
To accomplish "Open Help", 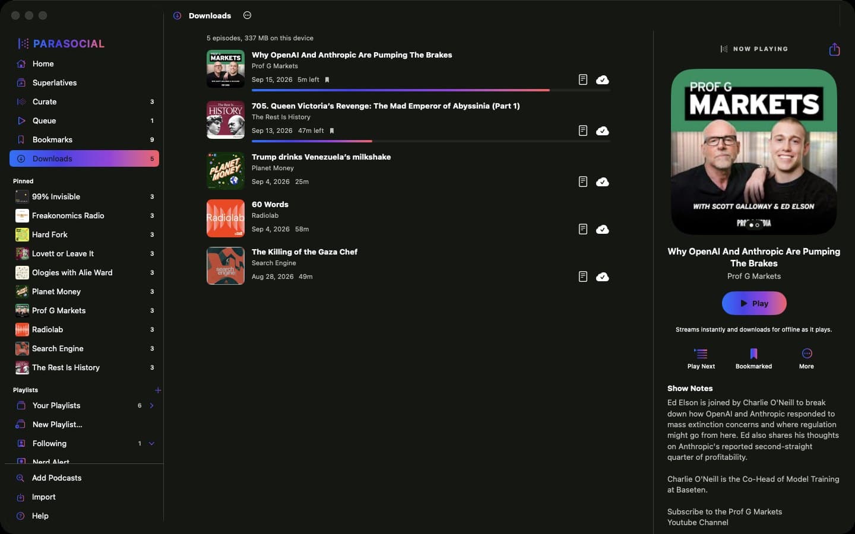I will (x=84, y=516).
